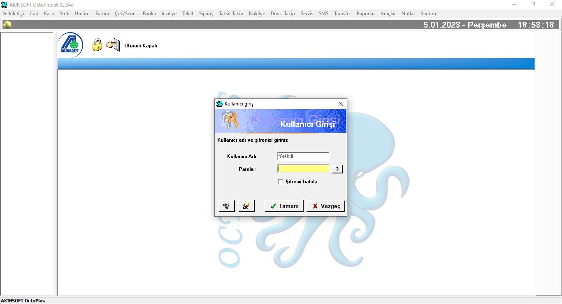Minimize the AKINSOFT OctoPlus window
This screenshot has height=304, width=562.
(x=514, y=5)
